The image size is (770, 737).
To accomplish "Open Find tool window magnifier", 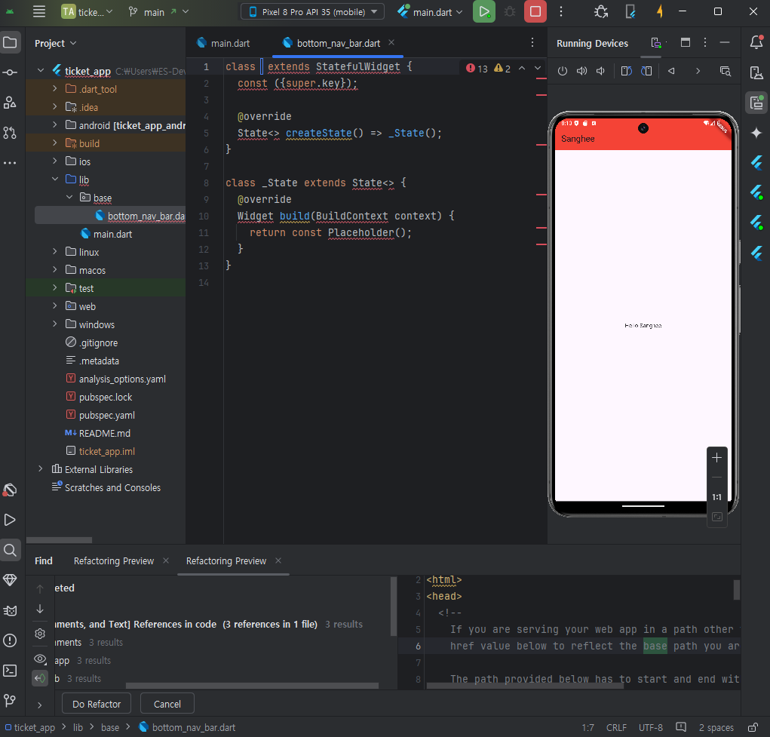I will pos(10,550).
